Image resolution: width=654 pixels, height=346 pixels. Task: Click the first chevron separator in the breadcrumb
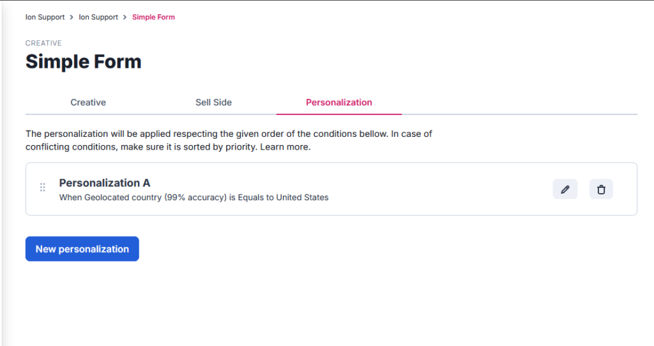point(72,17)
